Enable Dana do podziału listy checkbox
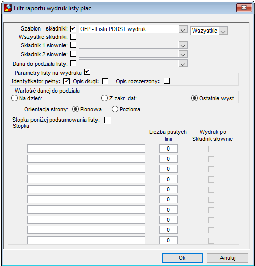 pos(73,63)
